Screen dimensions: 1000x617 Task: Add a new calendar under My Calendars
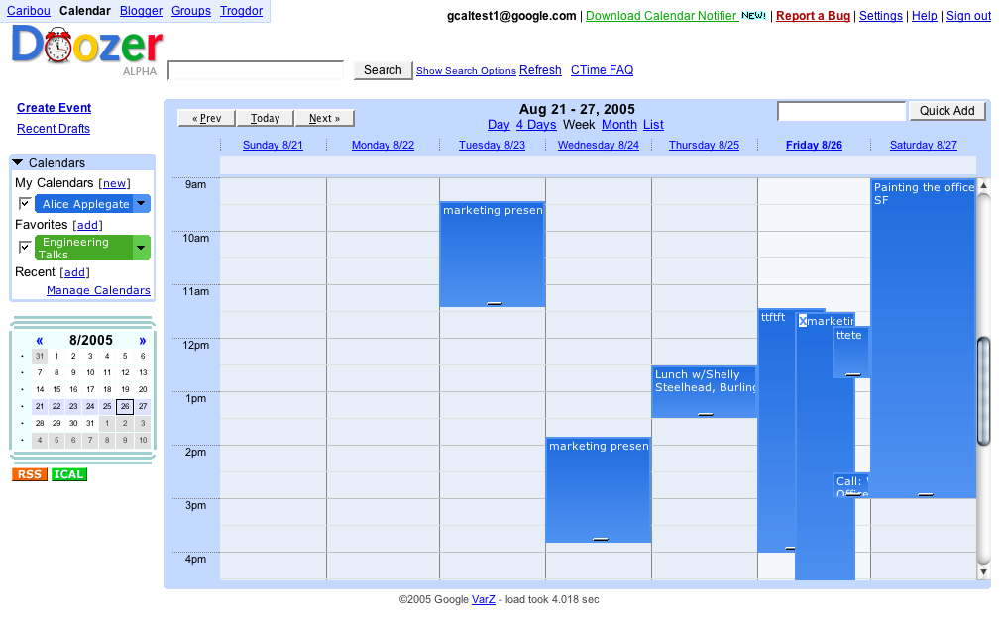[115, 183]
